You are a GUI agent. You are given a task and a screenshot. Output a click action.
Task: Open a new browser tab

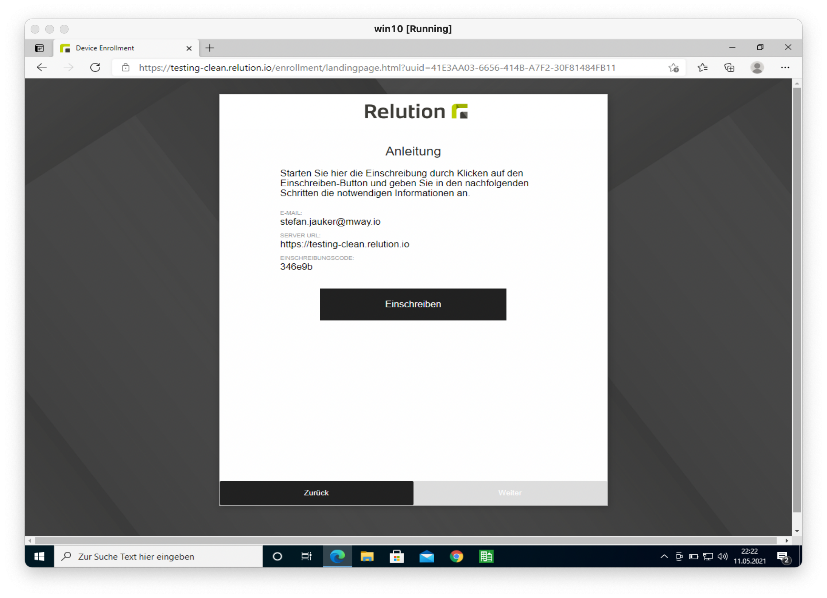[210, 48]
